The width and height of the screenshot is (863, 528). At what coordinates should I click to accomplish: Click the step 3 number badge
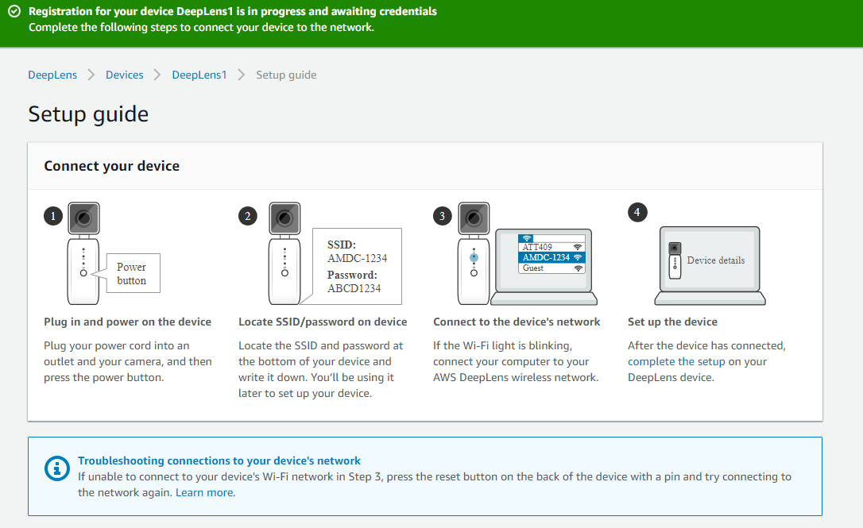coord(443,216)
